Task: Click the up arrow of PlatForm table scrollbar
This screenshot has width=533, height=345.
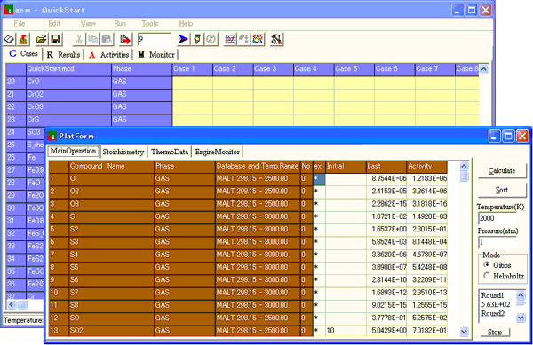Action: pos(464,166)
